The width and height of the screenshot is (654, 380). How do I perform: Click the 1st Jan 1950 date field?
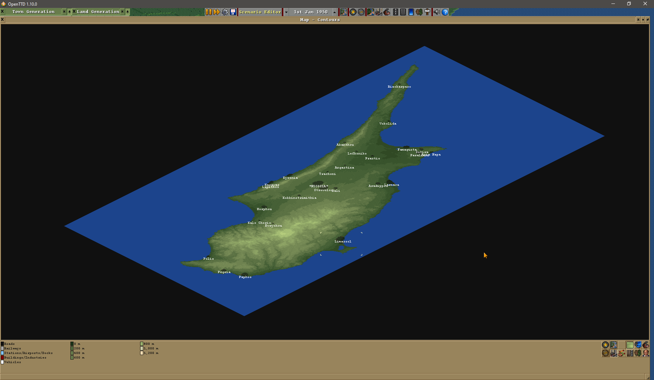(311, 12)
